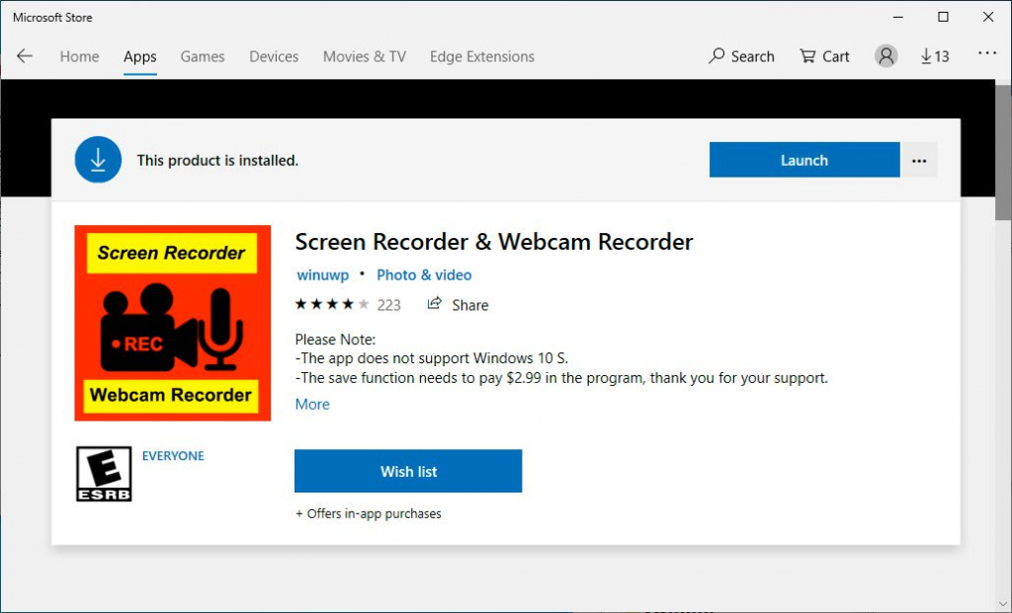View the 13 pending downloads
The width and height of the screenshot is (1012, 613).
[935, 56]
